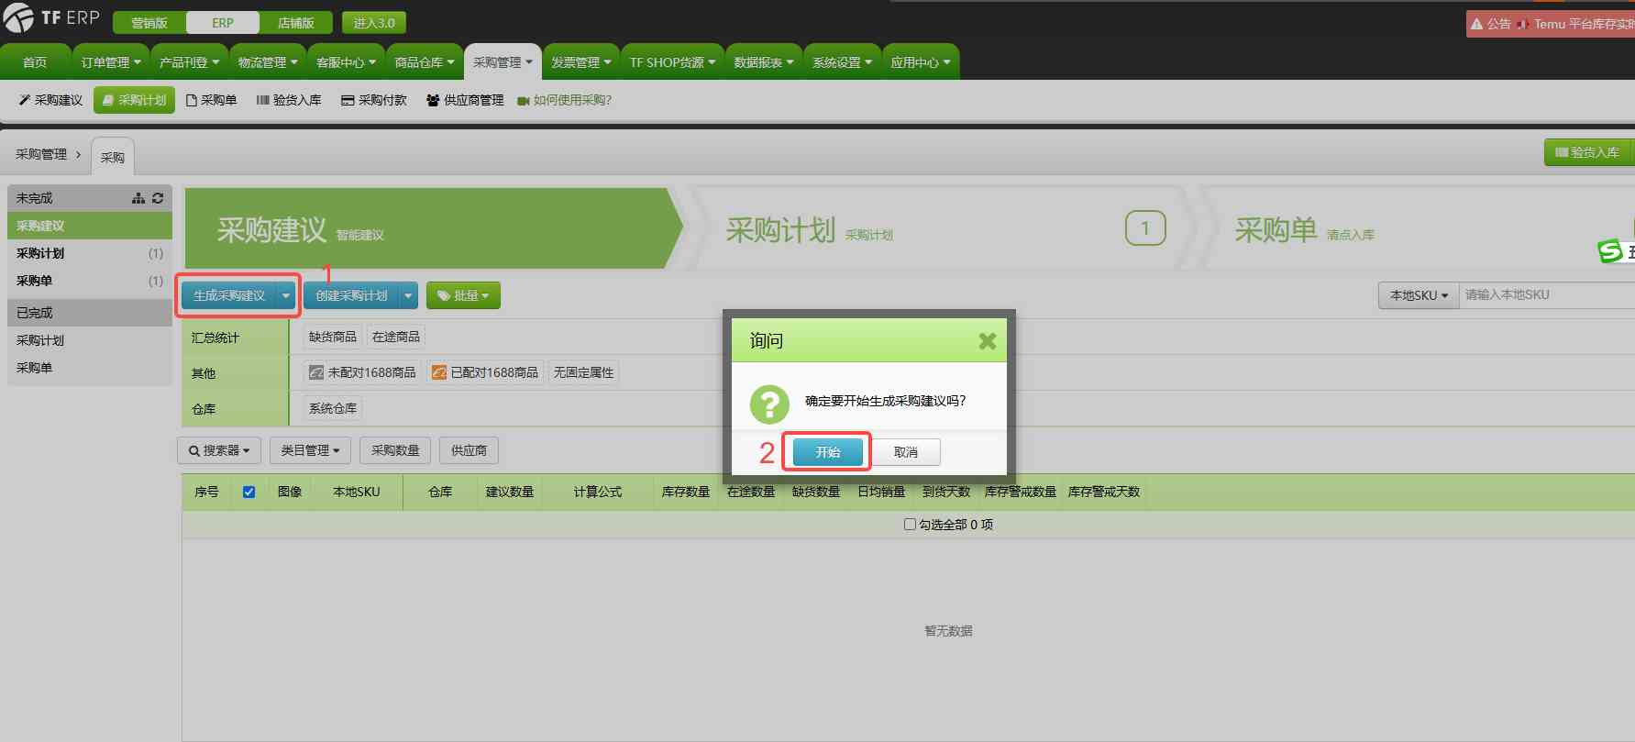Click the green question mark icon in dialog
Screen dimensions: 1635x742
[769, 404]
